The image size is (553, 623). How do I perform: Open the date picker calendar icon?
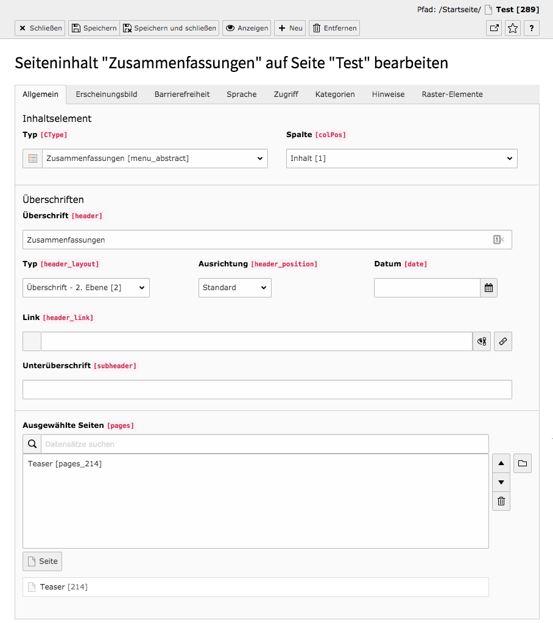point(488,288)
